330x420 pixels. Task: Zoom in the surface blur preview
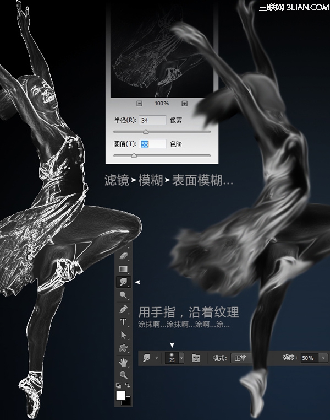[184, 104]
